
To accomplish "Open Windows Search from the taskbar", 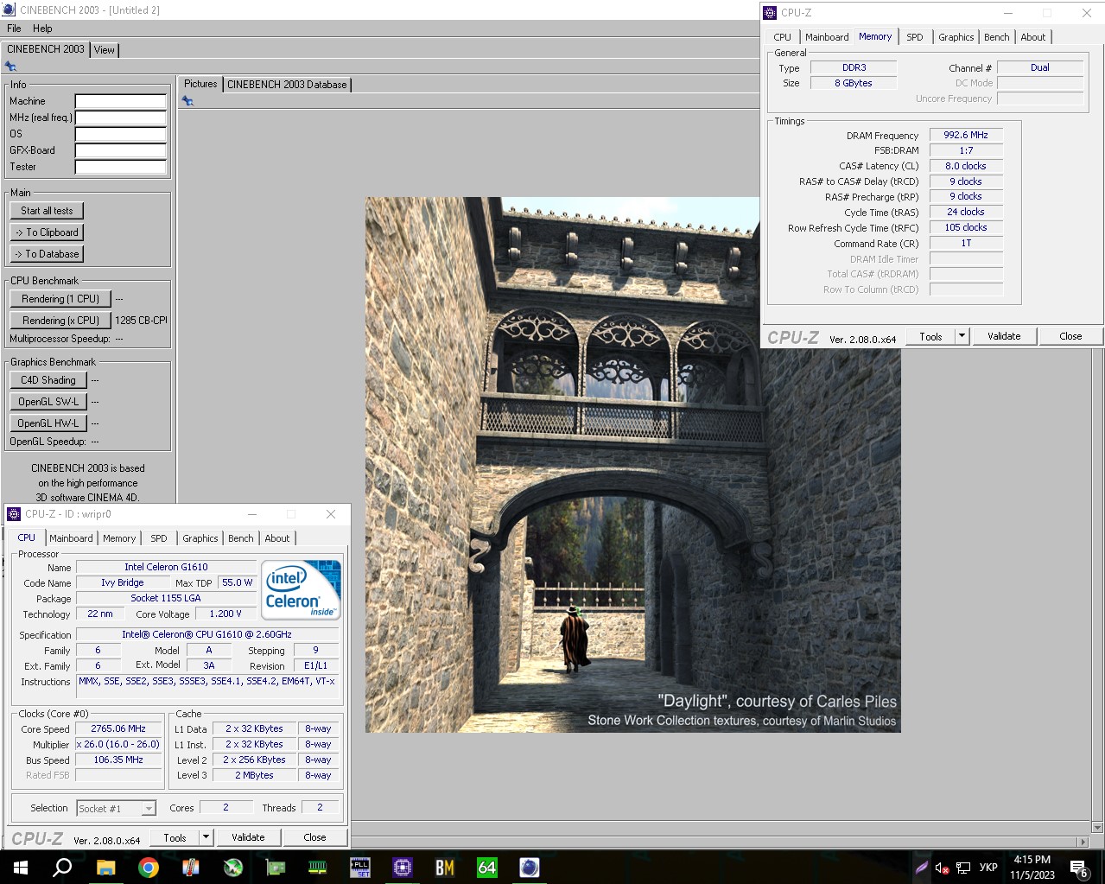I will click(x=62, y=867).
